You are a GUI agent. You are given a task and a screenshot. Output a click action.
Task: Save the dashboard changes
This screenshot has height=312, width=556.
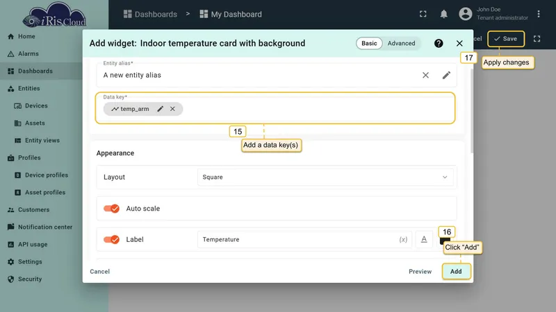[x=506, y=39]
